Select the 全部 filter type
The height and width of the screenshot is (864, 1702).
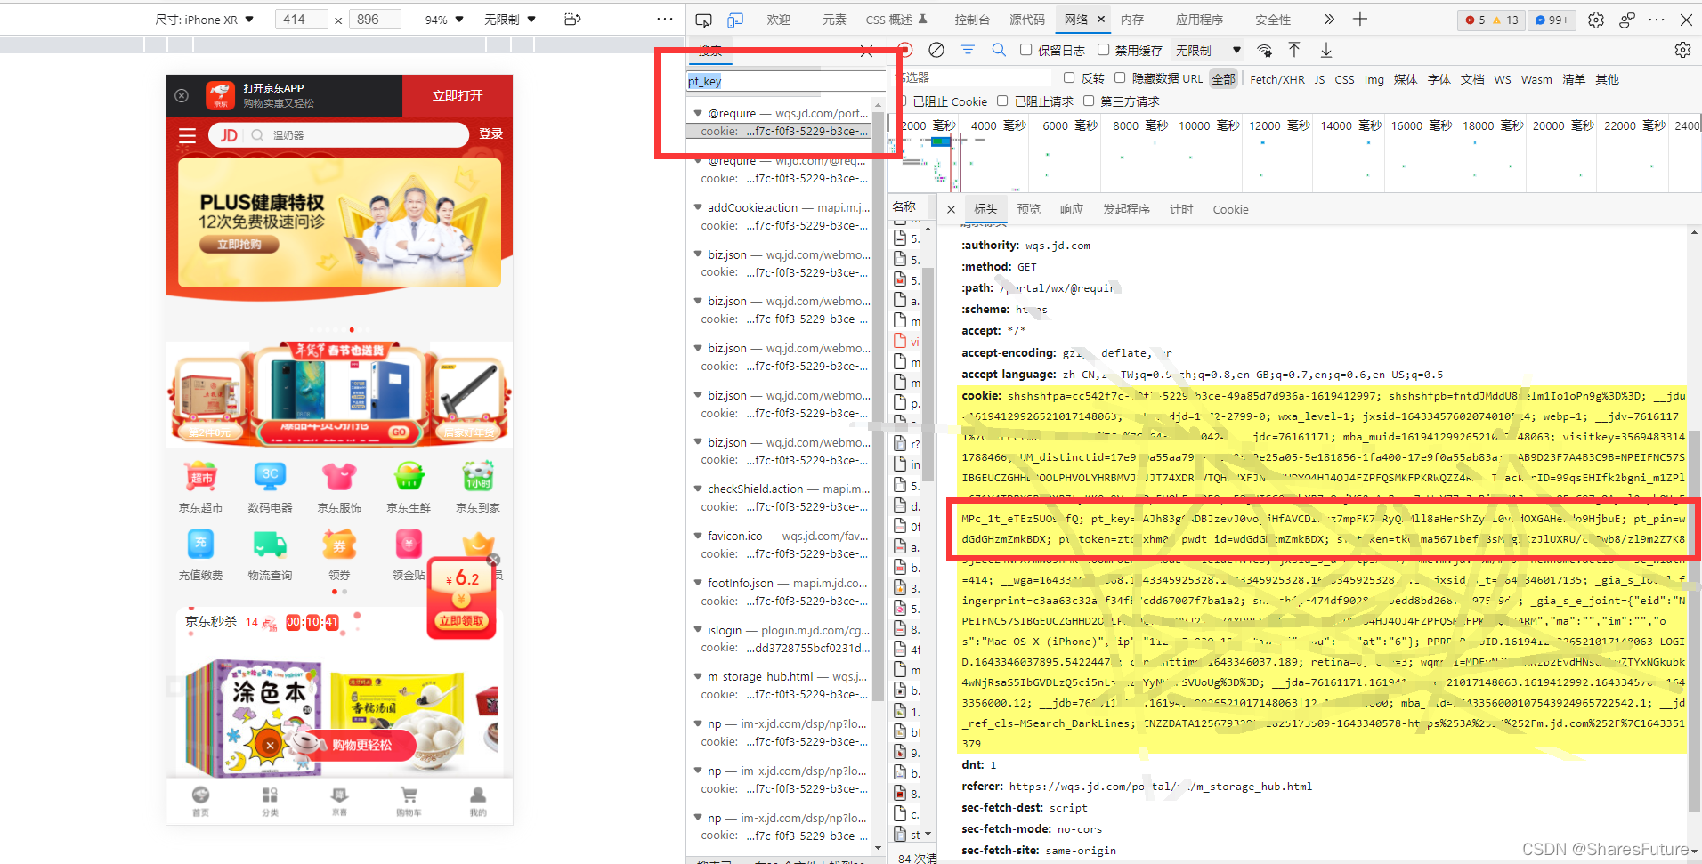[x=1223, y=79]
